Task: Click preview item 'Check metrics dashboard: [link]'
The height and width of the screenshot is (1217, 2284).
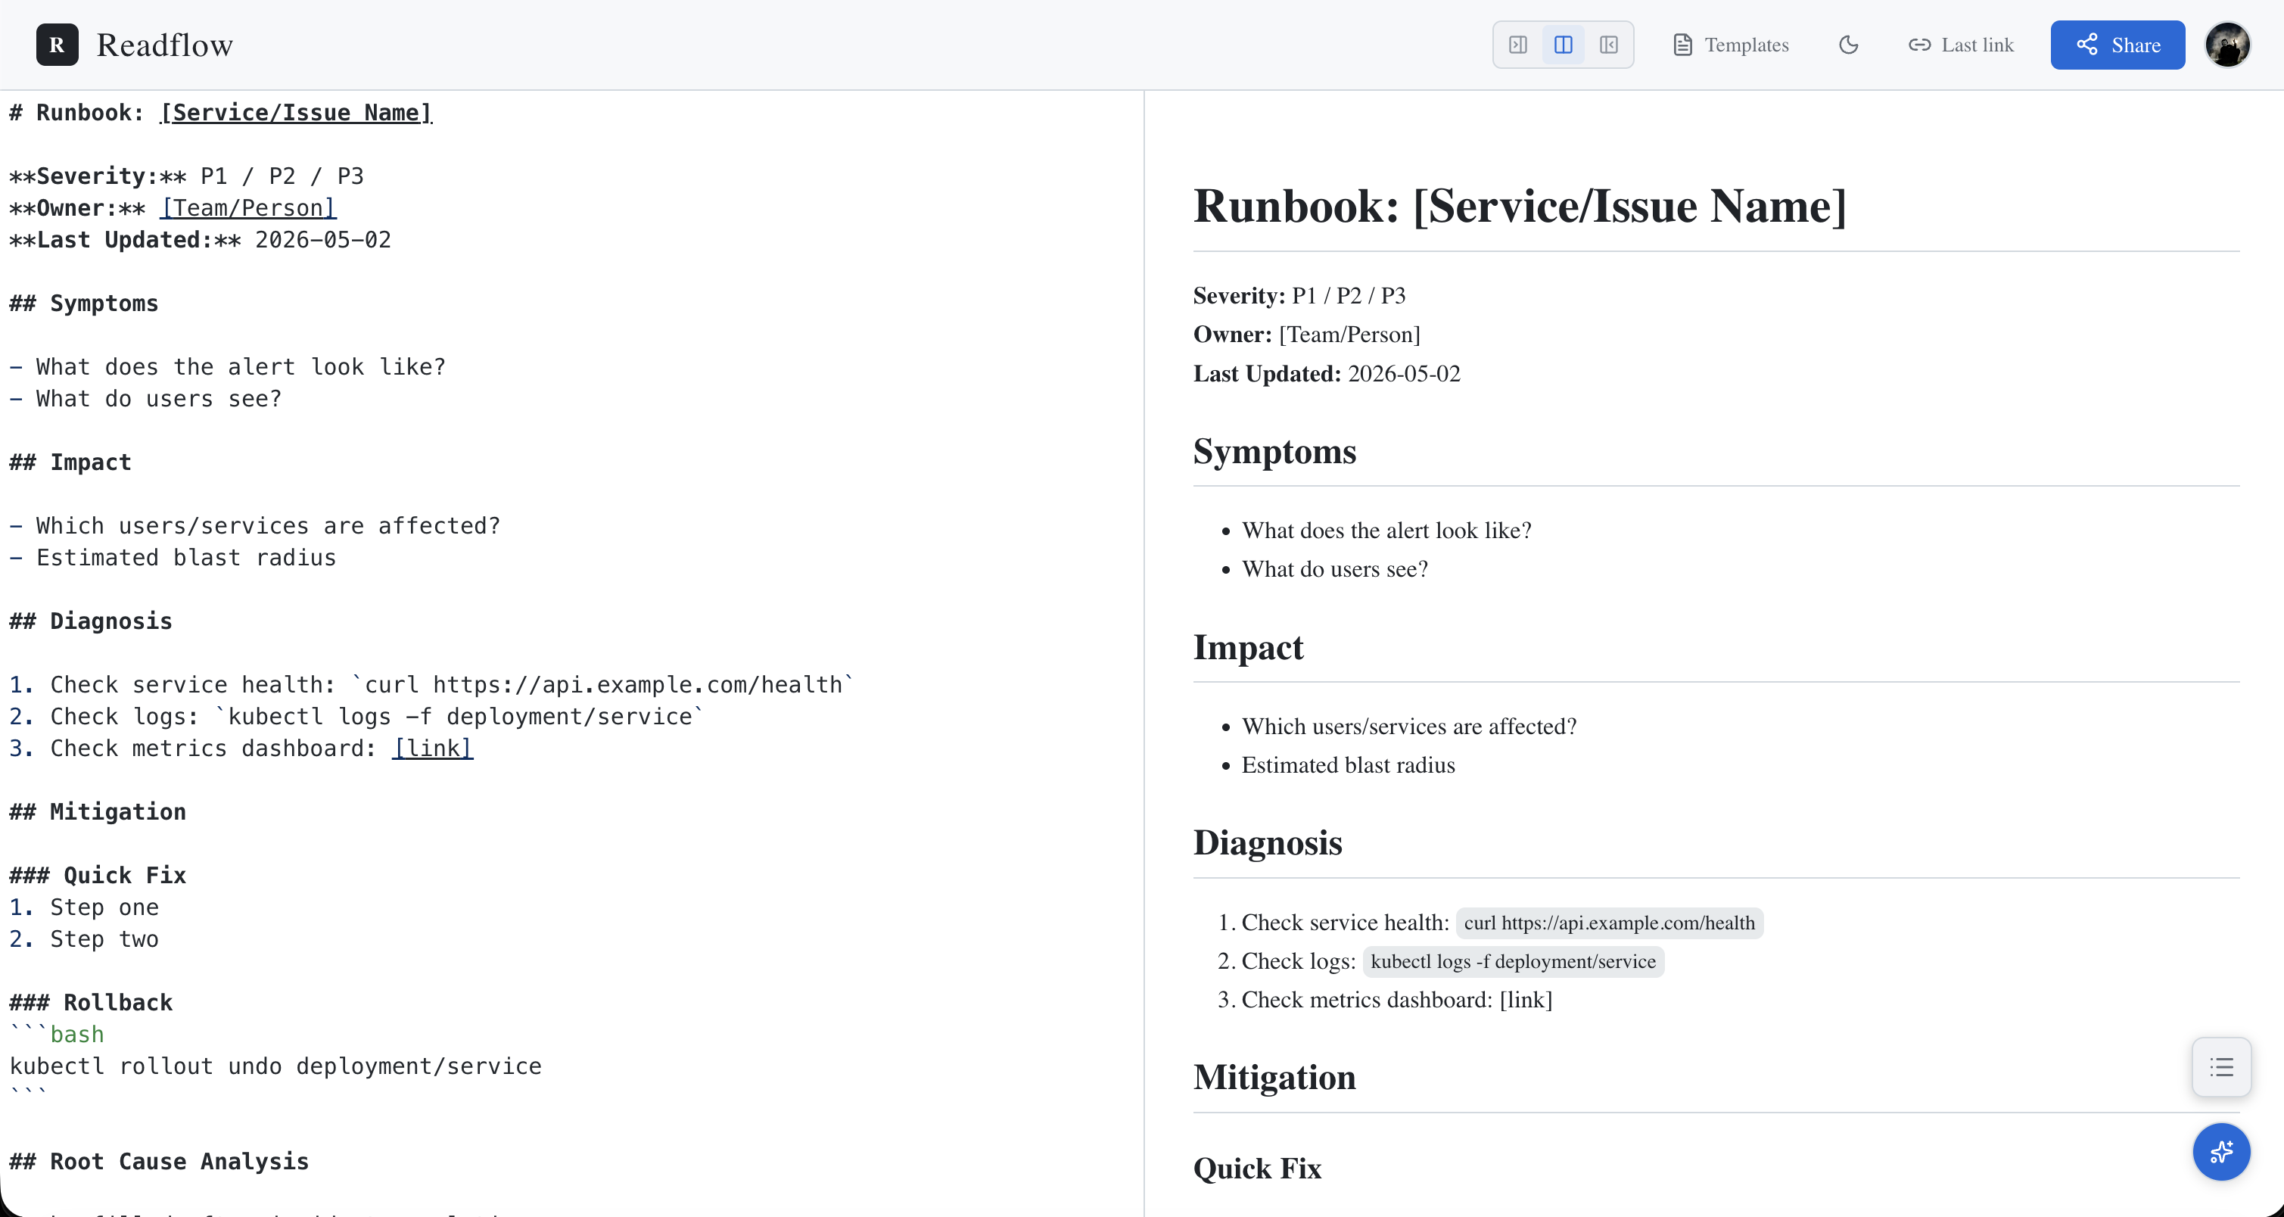Action: [1396, 999]
